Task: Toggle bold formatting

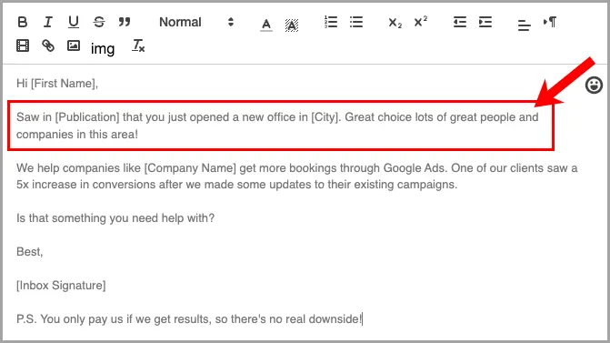Action: [23, 22]
